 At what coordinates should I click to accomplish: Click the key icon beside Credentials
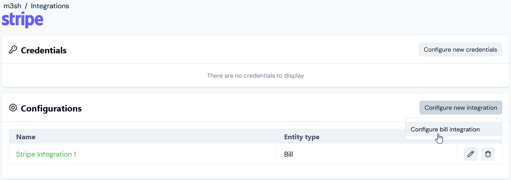13,50
